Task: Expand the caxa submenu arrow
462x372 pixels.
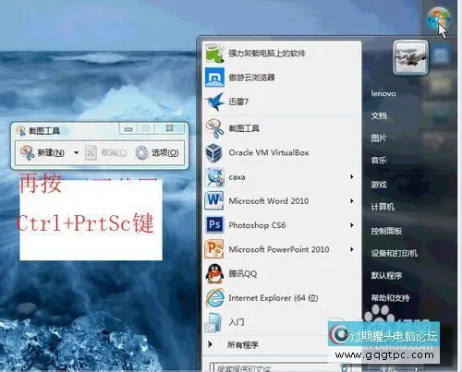Action: pyautogui.click(x=352, y=177)
